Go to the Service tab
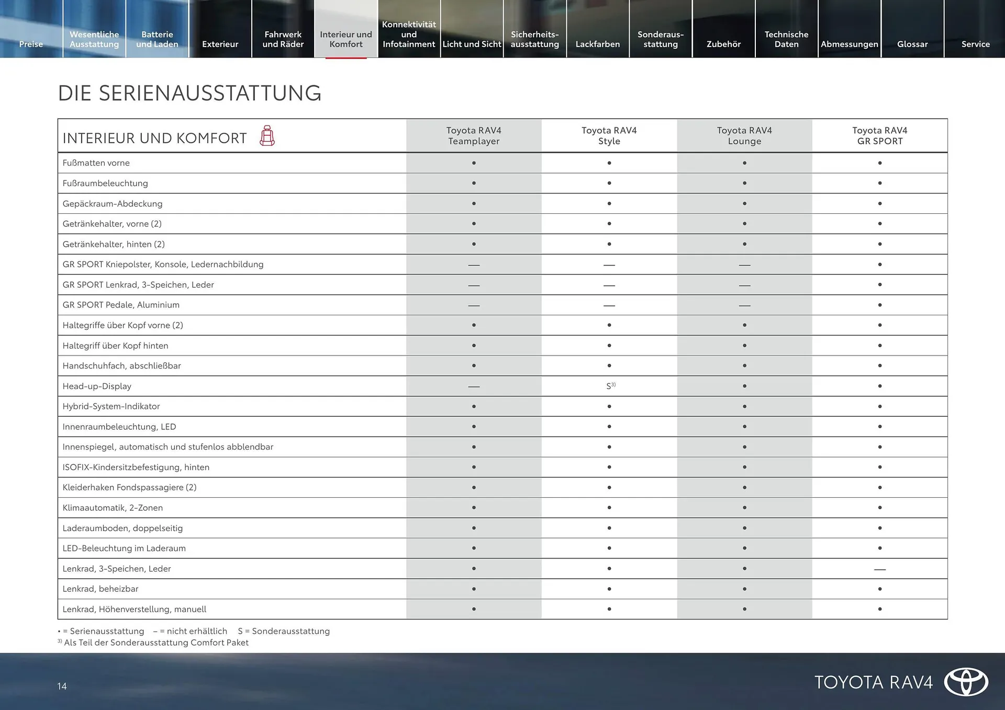1005x710 pixels. [x=975, y=44]
